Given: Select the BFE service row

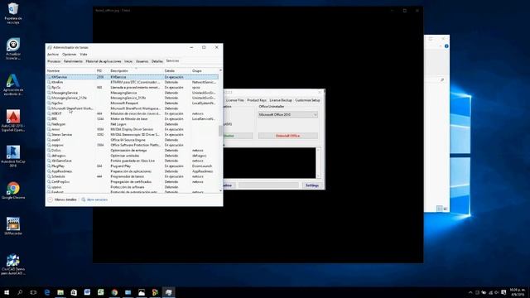Looking at the screenshot, I should click(132, 119).
